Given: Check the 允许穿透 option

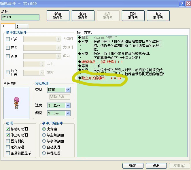Looking at the screenshot, I should pos(8,147).
